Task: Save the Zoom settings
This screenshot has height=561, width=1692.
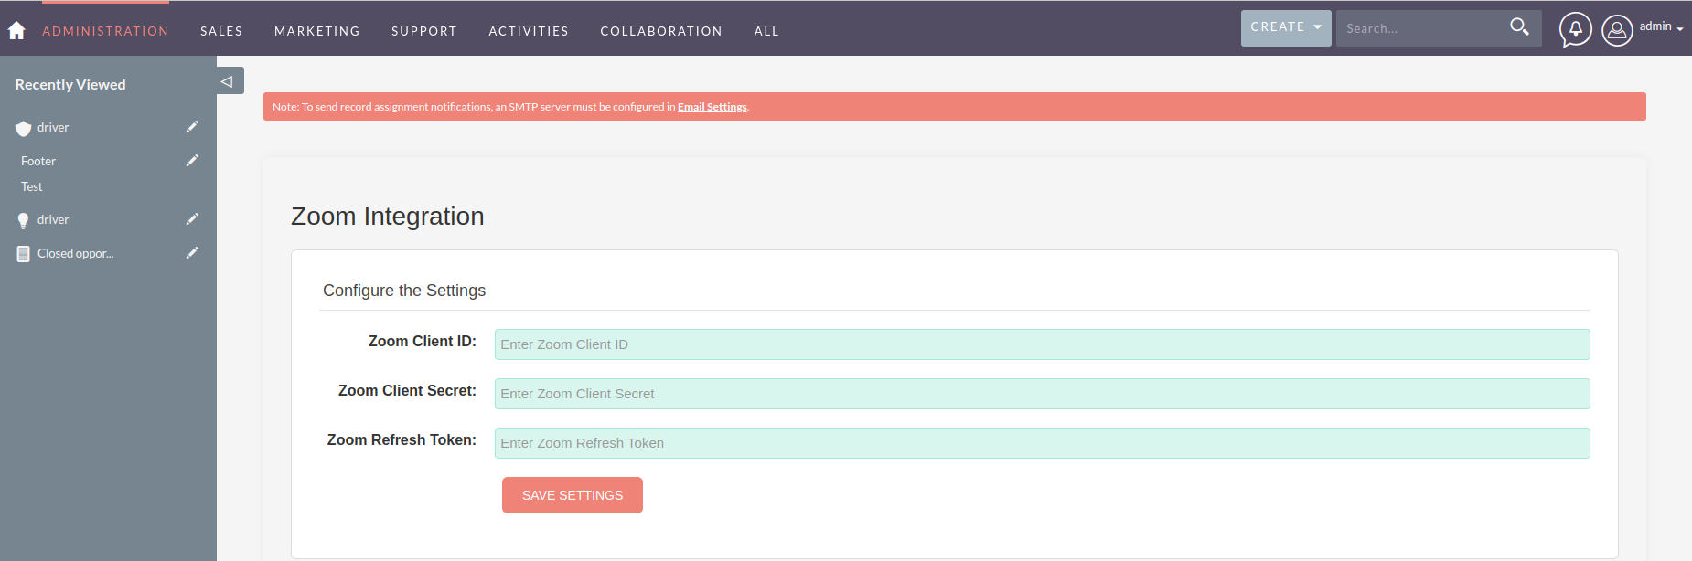Action: (x=573, y=495)
